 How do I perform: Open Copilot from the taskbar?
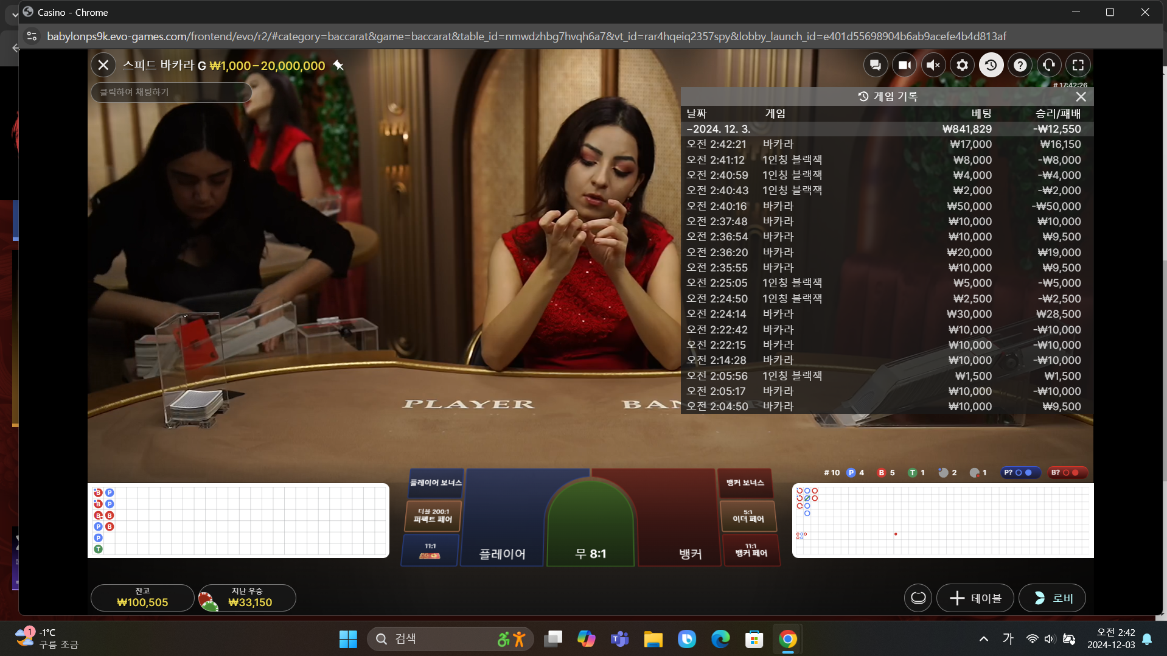point(587,639)
